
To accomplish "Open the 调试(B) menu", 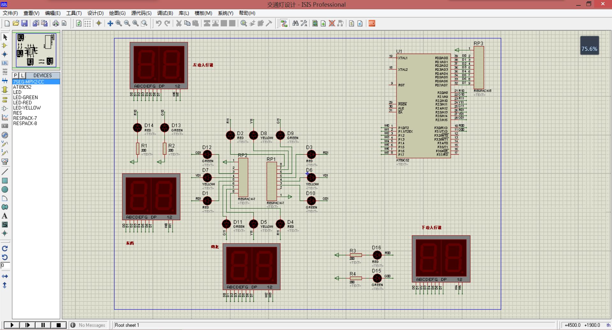I will pyautogui.click(x=165, y=13).
